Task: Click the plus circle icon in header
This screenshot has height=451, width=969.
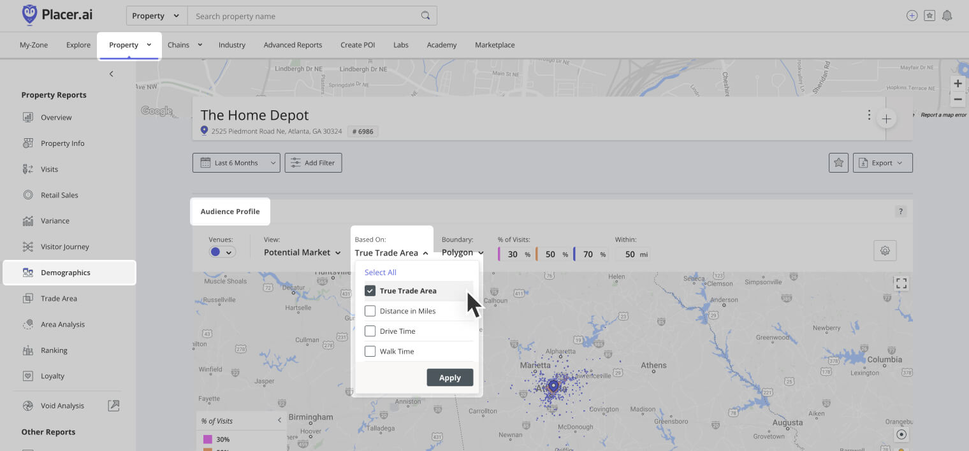Action: (x=912, y=16)
